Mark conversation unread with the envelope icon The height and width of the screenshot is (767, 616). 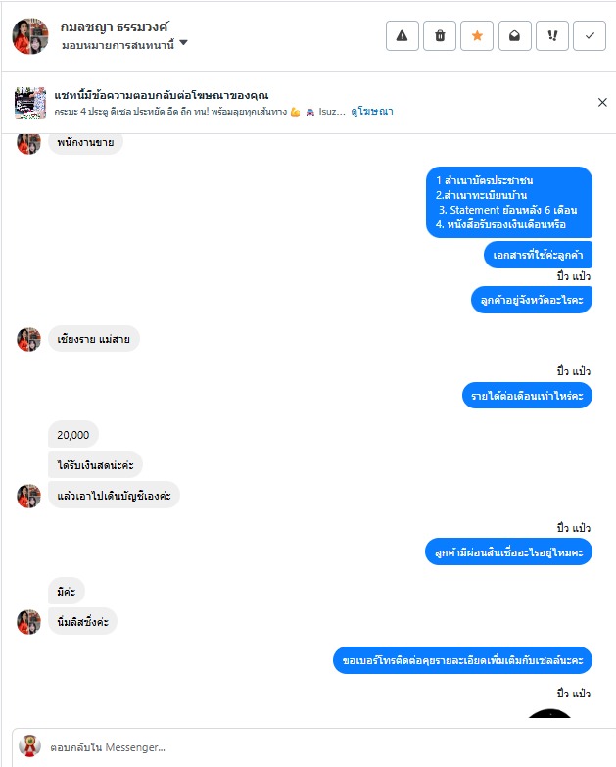coord(515,35)
